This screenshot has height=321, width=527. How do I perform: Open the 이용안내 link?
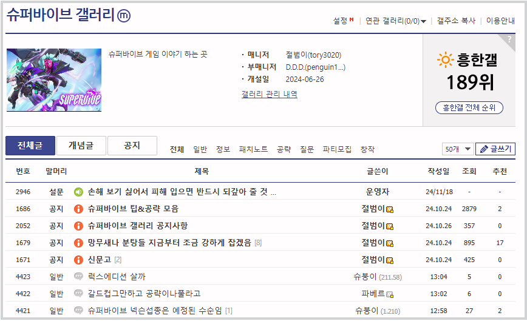pos(500,21)
